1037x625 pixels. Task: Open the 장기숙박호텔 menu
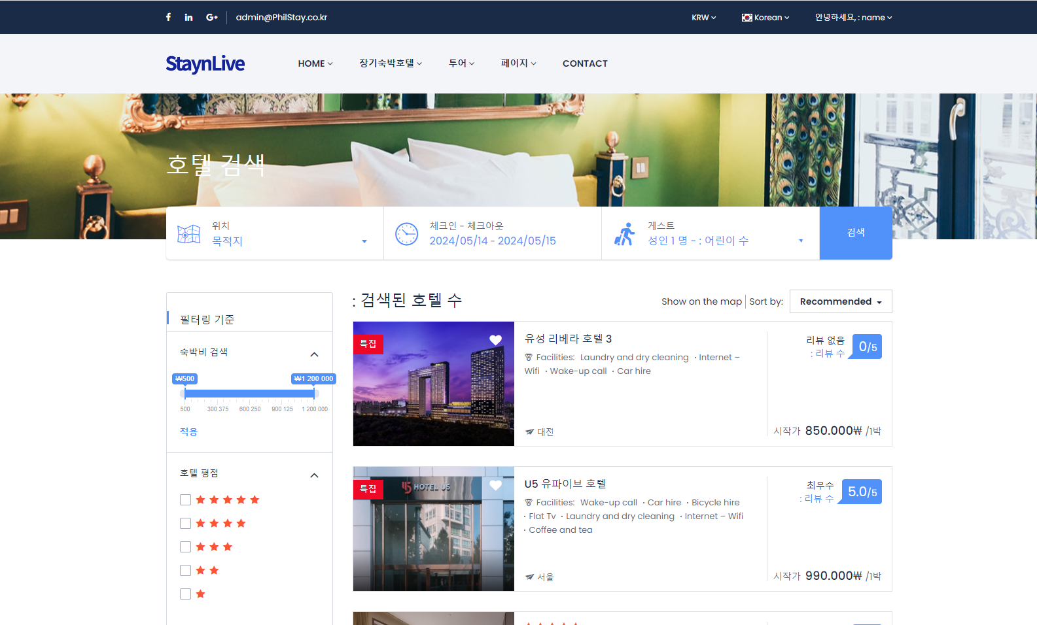click(x=390, y=63)
